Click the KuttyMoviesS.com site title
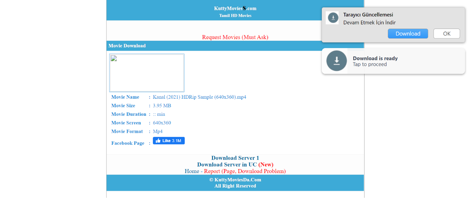This screenshot has width=470, height=201. pyautogui.click(x=235, y=8)
